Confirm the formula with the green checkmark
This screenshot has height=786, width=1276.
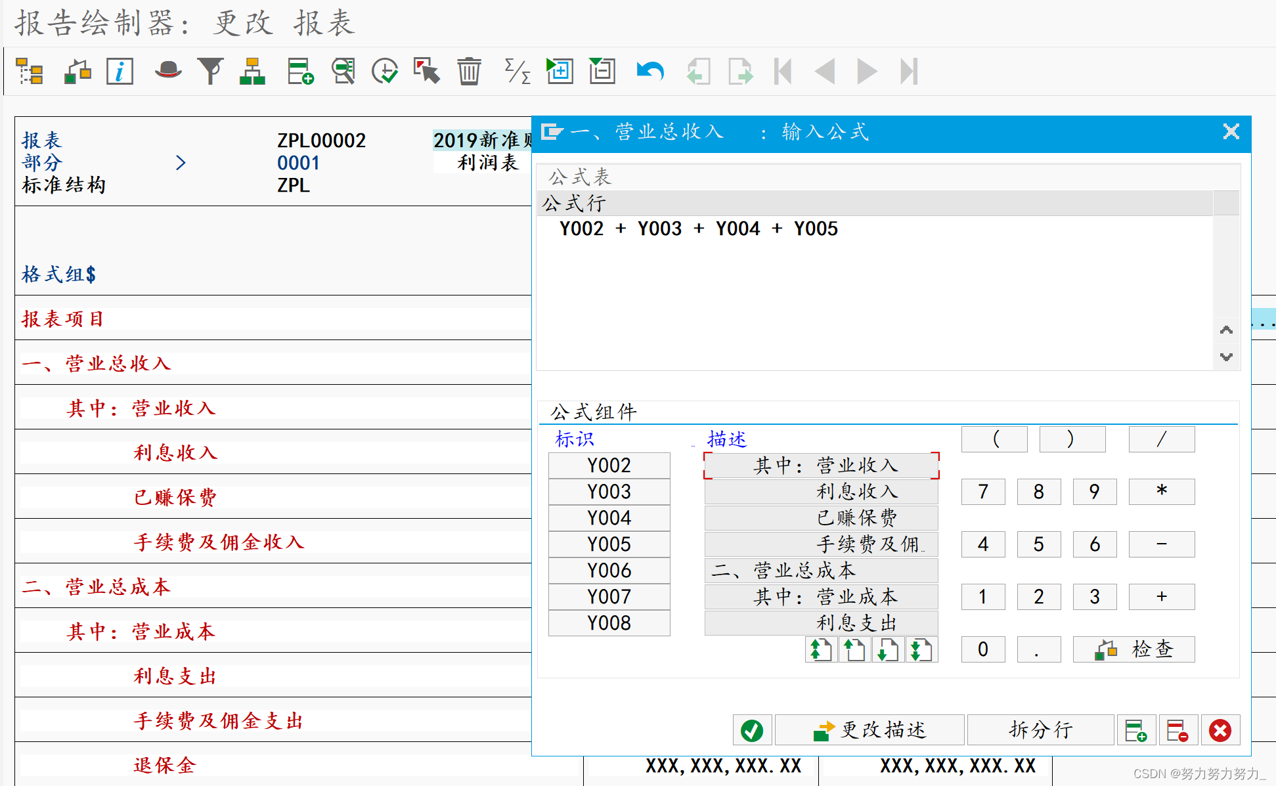coord(752,730)
